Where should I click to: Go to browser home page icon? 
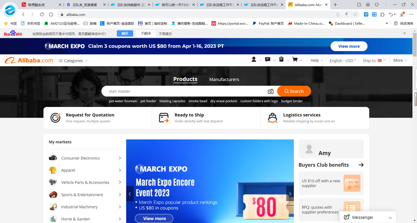51,15
